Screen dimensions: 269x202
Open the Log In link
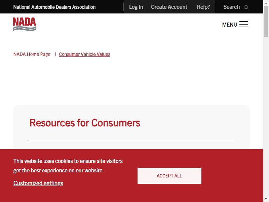click(x=136, y=7)
